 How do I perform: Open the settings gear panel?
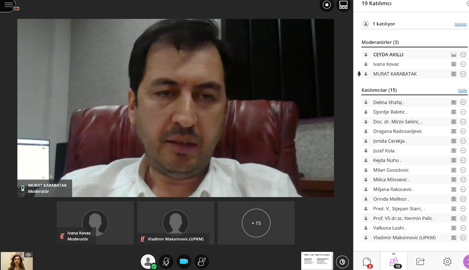[447, 262]
